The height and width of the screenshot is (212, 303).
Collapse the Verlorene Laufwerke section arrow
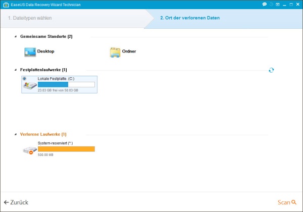point(16,134)
